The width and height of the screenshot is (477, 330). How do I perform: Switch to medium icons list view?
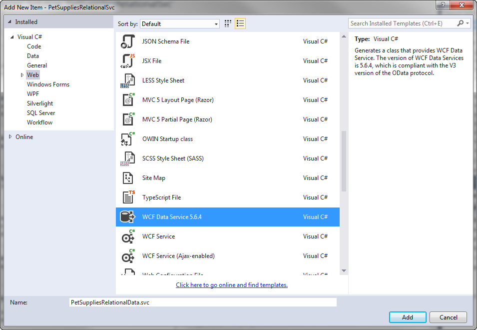point(240,23)
